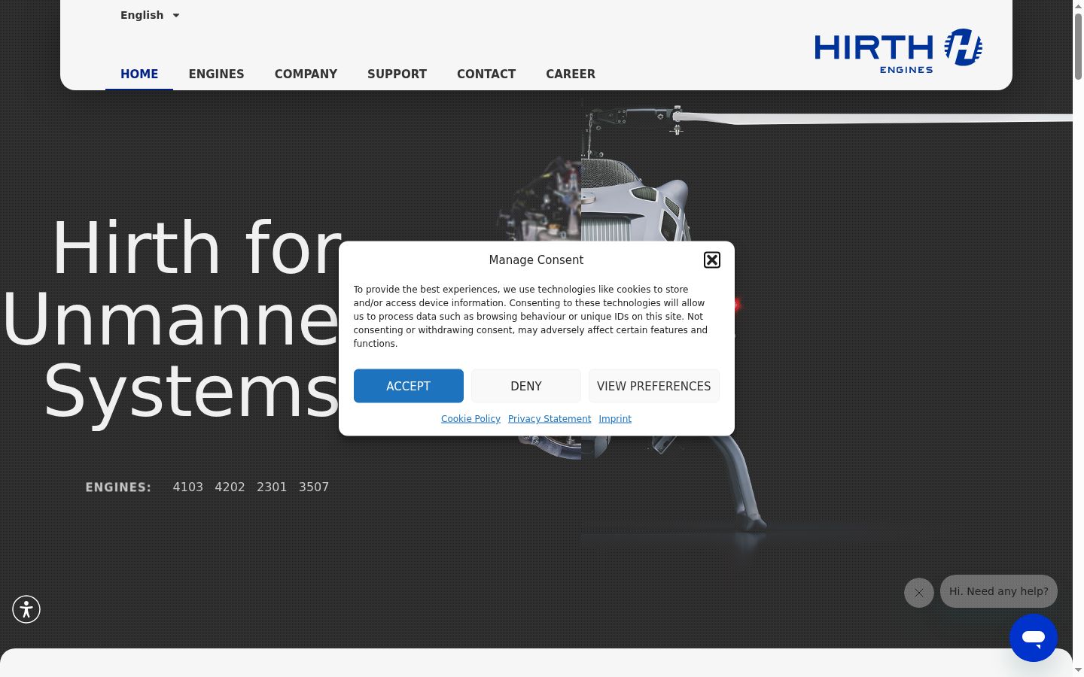Viewport: 1084px width, 677px height.
Task: Open the chat widget bubble
Action: (x=1034, y=638)
